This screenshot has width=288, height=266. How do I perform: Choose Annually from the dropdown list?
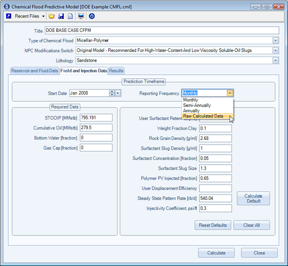(x=207, y=111)
